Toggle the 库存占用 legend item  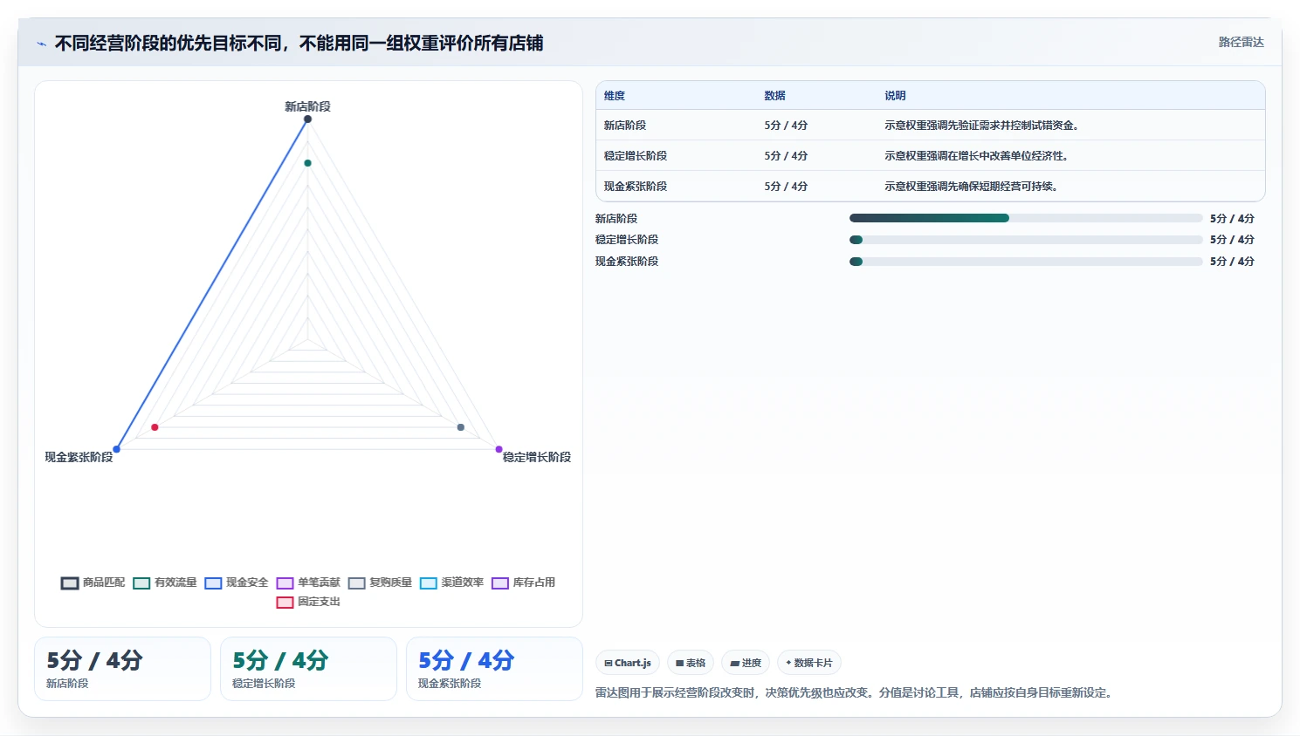523,583
